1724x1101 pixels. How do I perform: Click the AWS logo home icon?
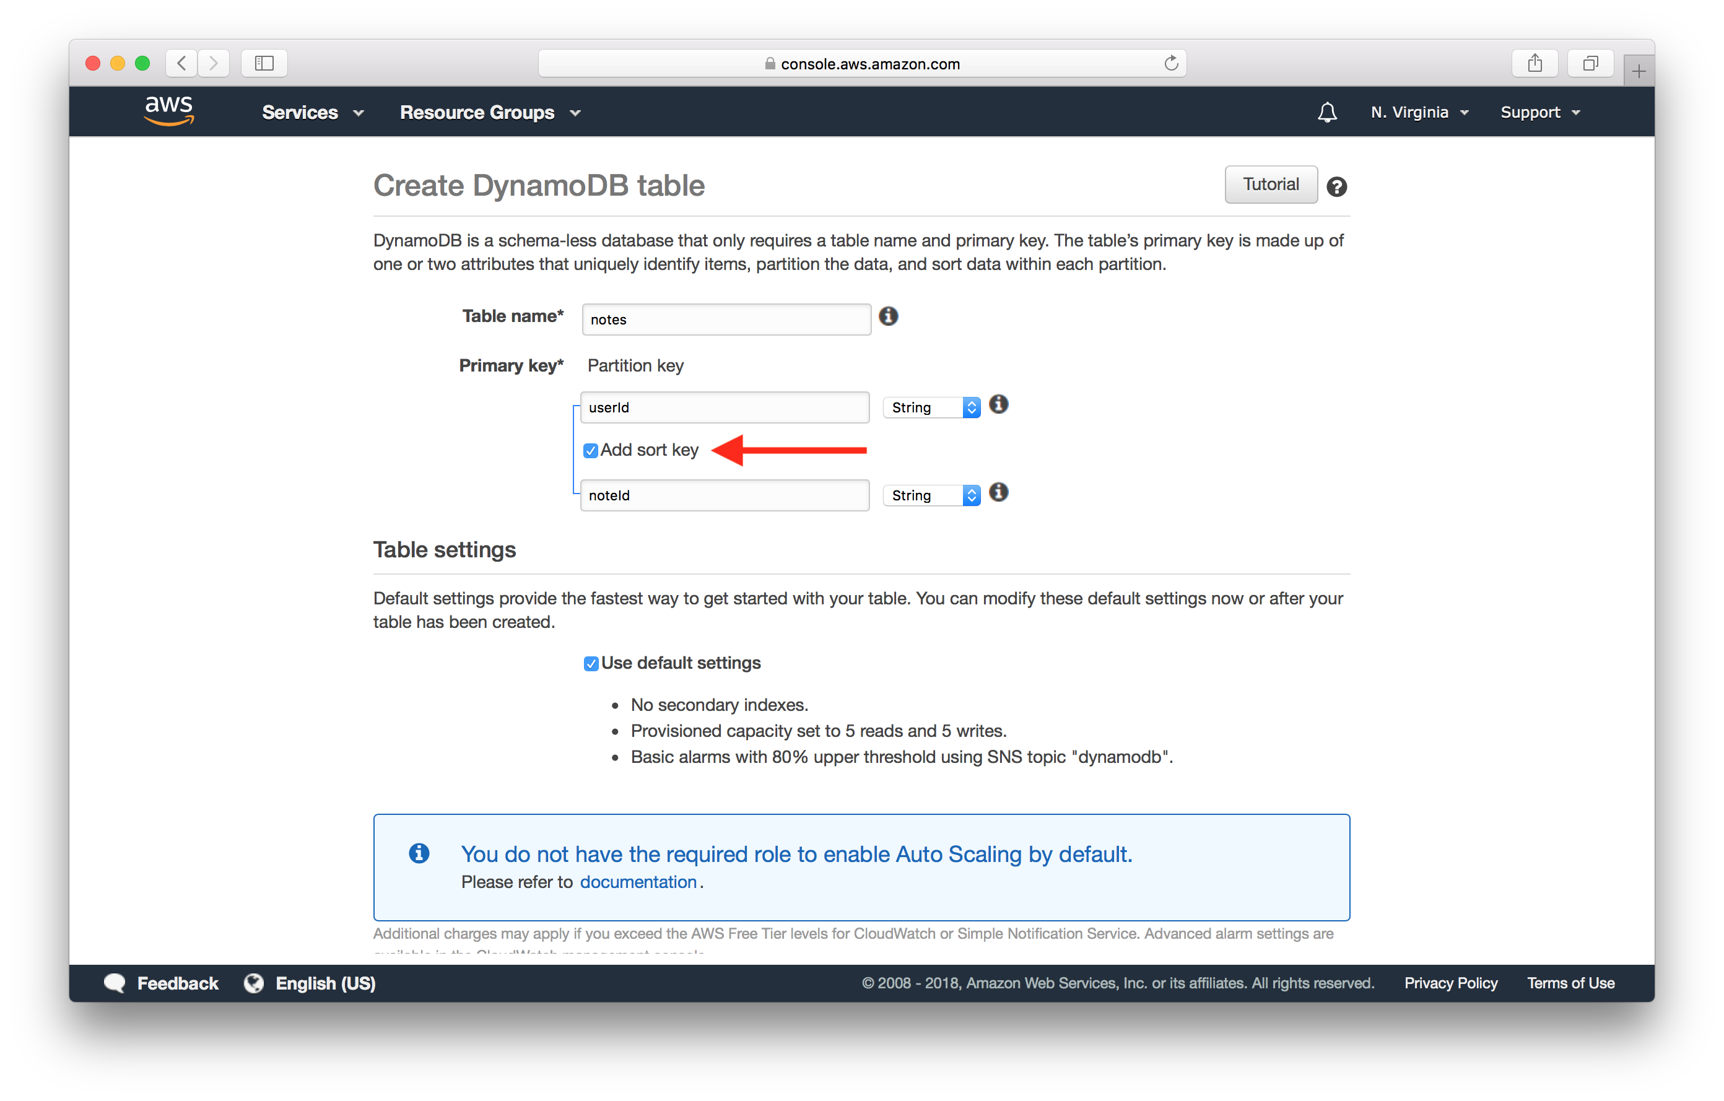click(169, 111)
